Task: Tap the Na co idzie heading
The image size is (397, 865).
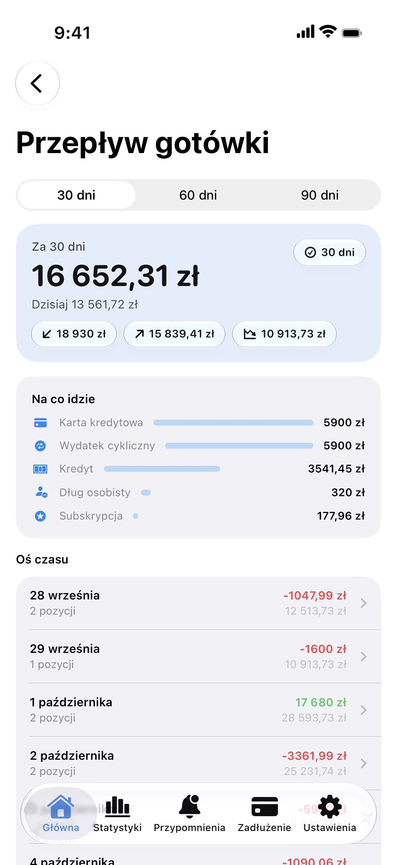Action: coord(63,399)
